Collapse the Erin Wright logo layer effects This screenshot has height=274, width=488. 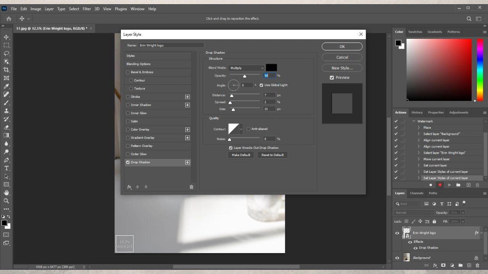pos(482,233)
